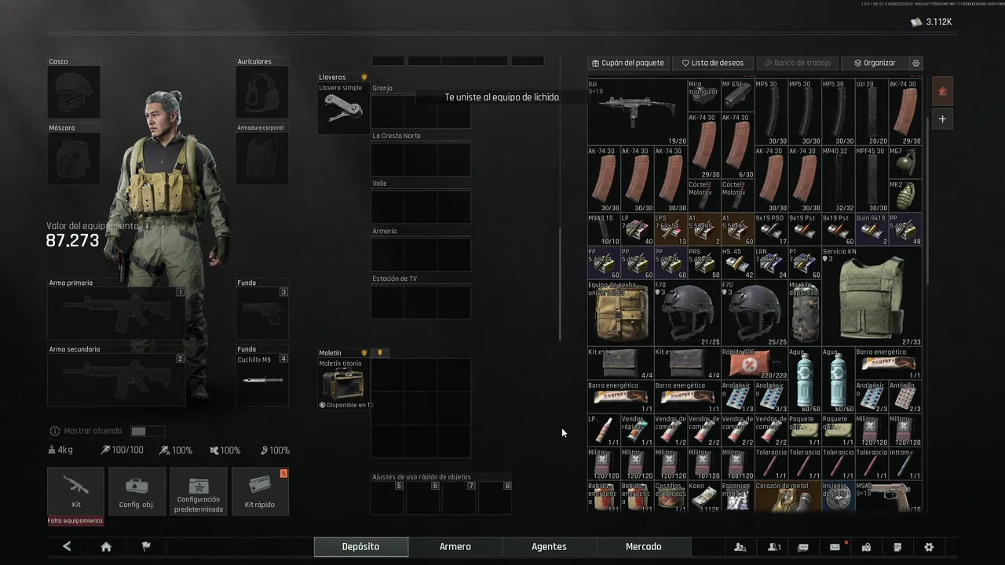Viewport: 1005px width, 565px height.
Task: Select the Mochila deportiva backpack
Action: pos(804,313)
